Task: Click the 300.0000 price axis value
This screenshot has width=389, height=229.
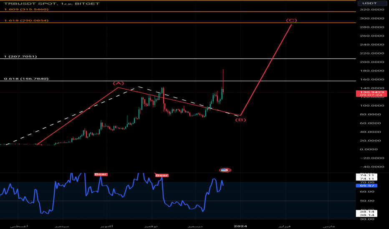Action: pyautogui.click(x=372, y=18)
